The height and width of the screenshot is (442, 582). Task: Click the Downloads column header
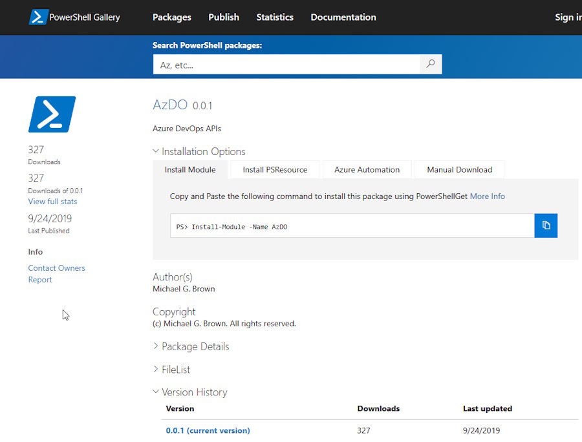[378, 408]
